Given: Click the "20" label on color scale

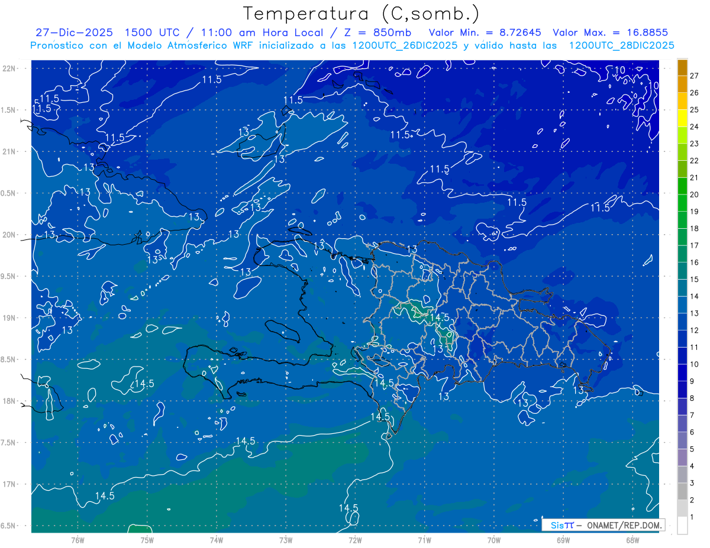Looking at the screenshot, I should pos(695,194).
